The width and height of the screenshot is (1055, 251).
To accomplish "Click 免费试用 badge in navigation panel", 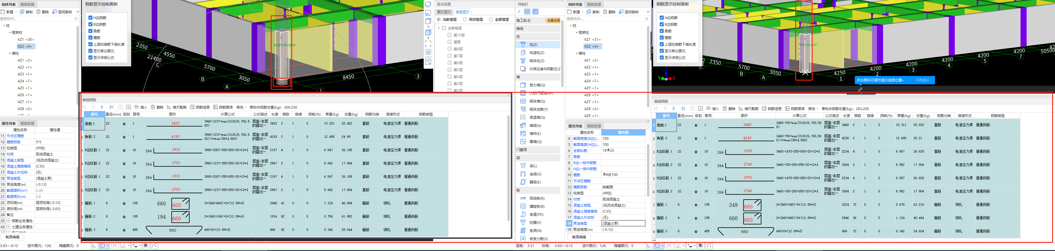I will 553,20.
